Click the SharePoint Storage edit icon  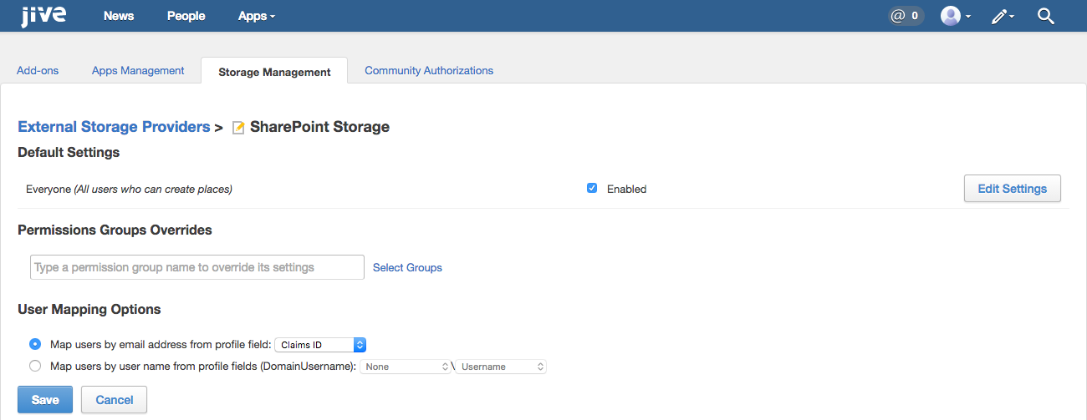click(238, 128)
